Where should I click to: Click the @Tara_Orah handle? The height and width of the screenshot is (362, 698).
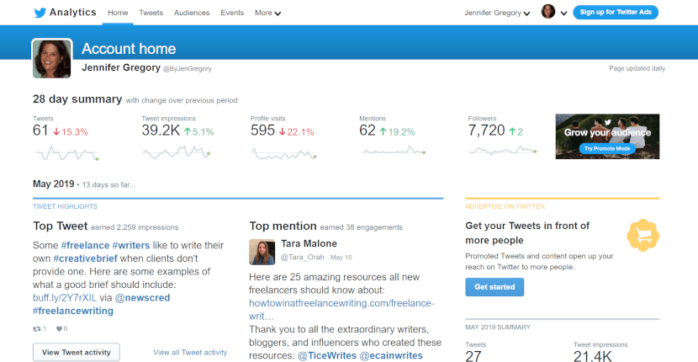(x=304, y=258)
